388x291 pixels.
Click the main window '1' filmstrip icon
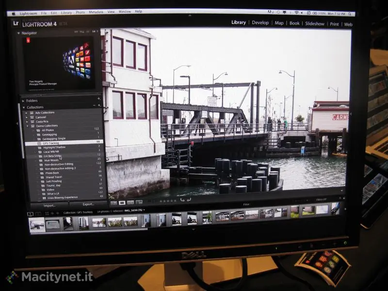30,214
